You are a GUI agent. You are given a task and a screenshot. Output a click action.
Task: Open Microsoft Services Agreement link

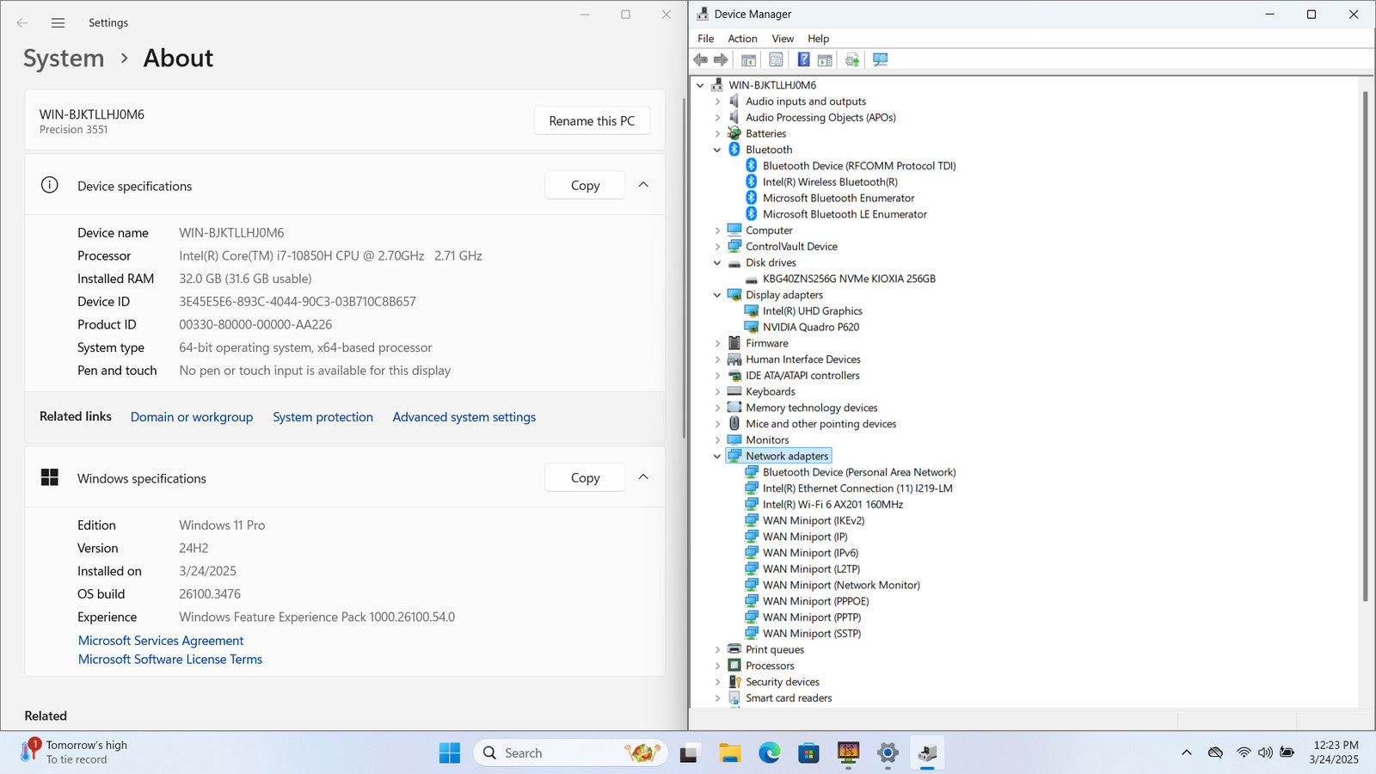(161, 641)
